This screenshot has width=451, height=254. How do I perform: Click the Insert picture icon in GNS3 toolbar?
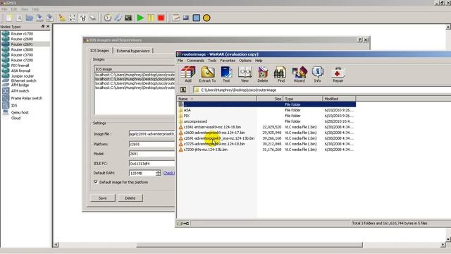pos(186,18)
